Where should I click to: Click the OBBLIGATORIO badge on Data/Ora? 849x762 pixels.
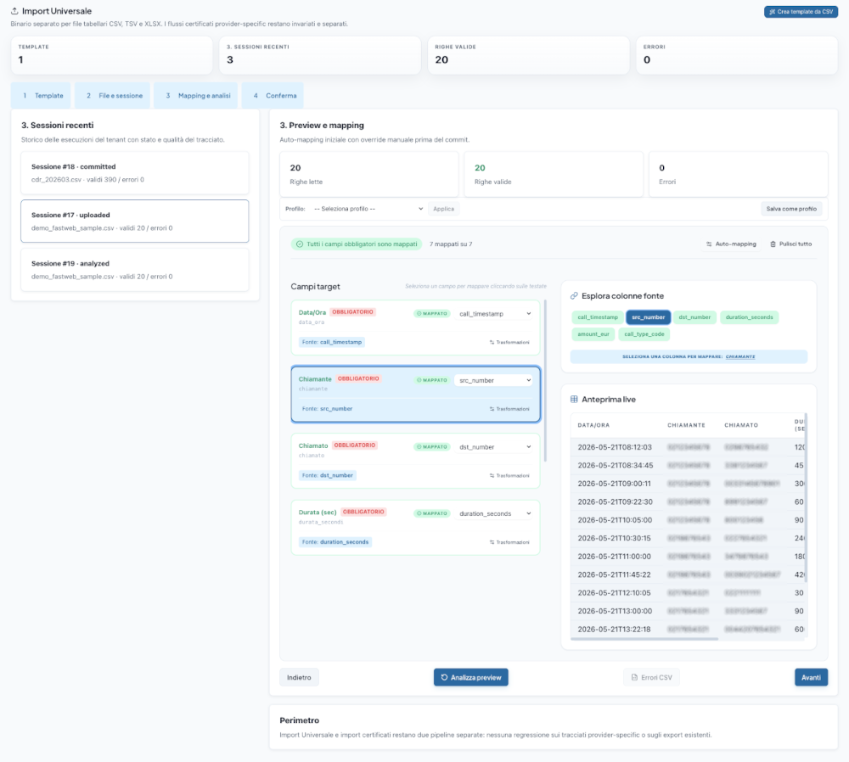[352, 312]
